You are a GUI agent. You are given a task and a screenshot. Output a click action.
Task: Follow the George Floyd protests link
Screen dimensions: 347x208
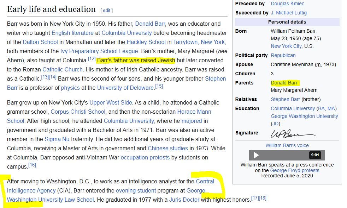[295, 170]
